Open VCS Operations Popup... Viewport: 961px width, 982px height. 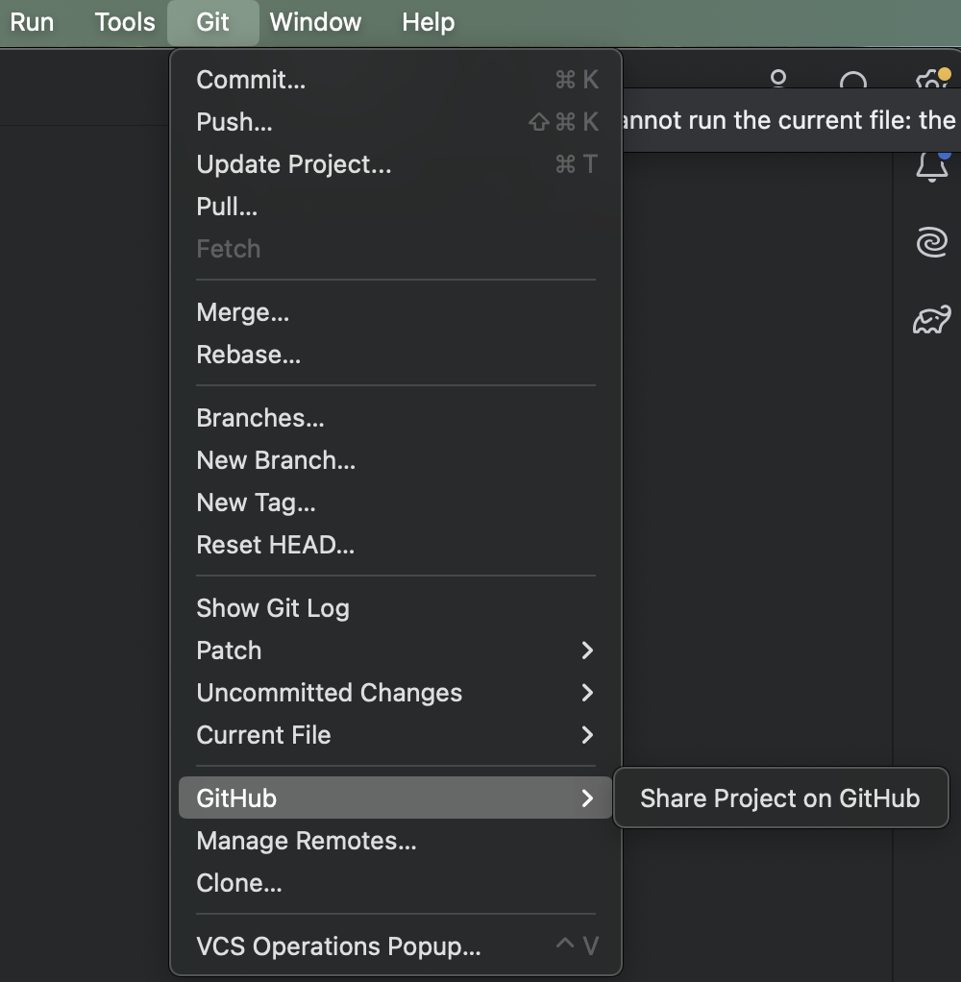(338, 946)
